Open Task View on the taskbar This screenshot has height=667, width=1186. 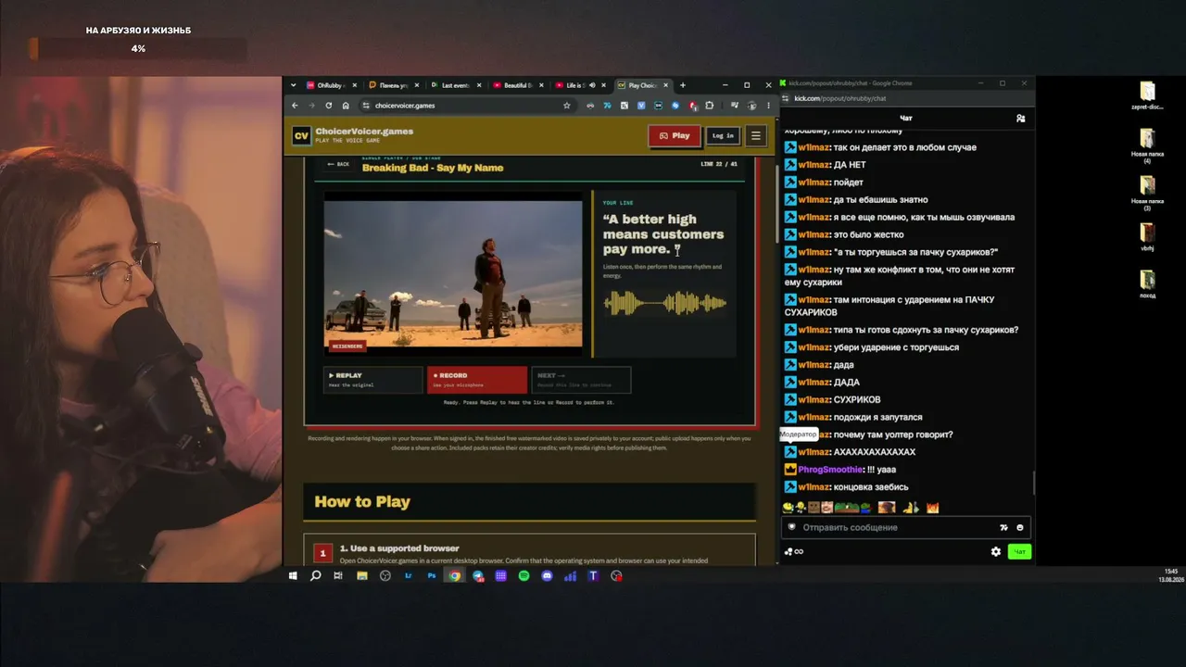[x=338, y=576]
